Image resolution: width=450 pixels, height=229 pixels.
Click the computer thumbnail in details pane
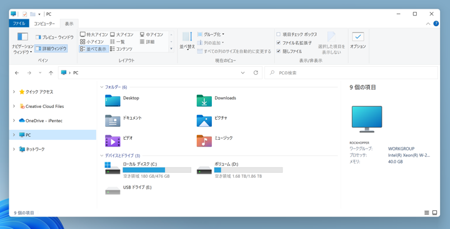[367, 119]
